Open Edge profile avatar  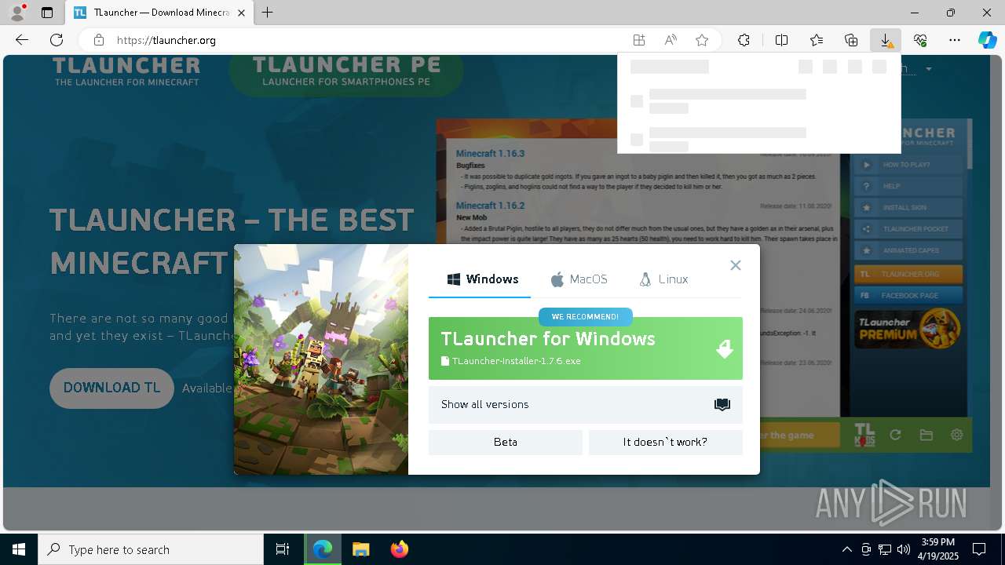coord(17,13)
